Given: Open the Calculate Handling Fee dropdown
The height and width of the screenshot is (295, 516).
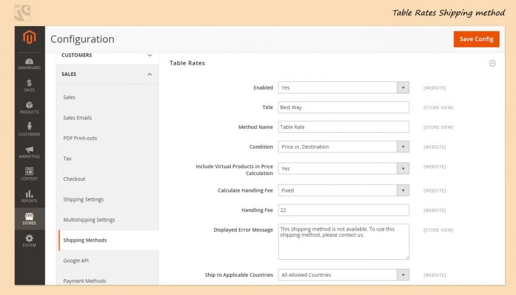Looking at the screenshot, I should tap(344, 191).
